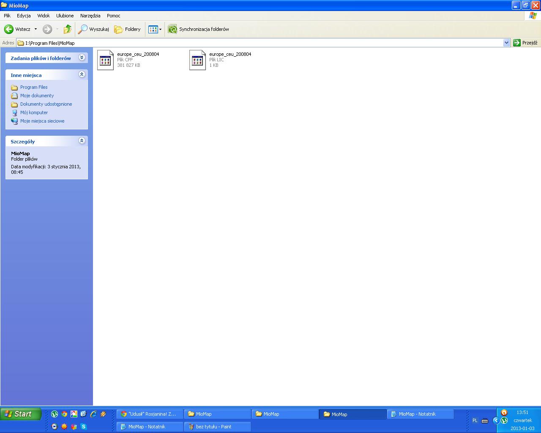Open the Program Files link
Viewport: 541px width, 433px height.
click(34, 87)
